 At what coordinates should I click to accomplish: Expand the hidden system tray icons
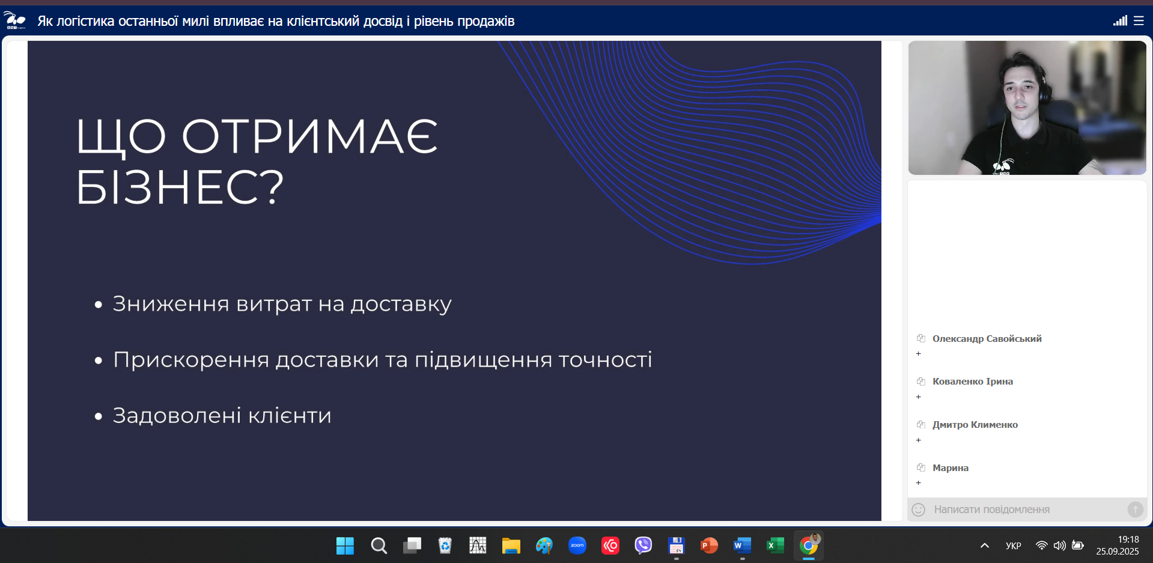point(985,546)
